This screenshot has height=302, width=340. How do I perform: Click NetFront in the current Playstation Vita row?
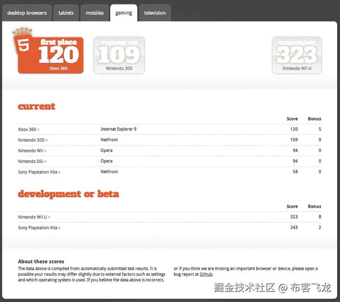click(x=109, y=172)
